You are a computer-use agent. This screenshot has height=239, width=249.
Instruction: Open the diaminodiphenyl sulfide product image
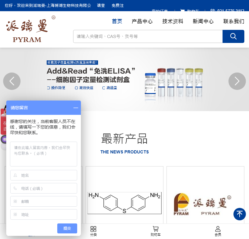click(x=124, y=203)
